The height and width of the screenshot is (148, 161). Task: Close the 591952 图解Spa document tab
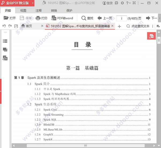(x=112, y=26)
